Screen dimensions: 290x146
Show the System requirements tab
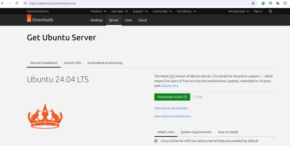(x=196, y=132)
